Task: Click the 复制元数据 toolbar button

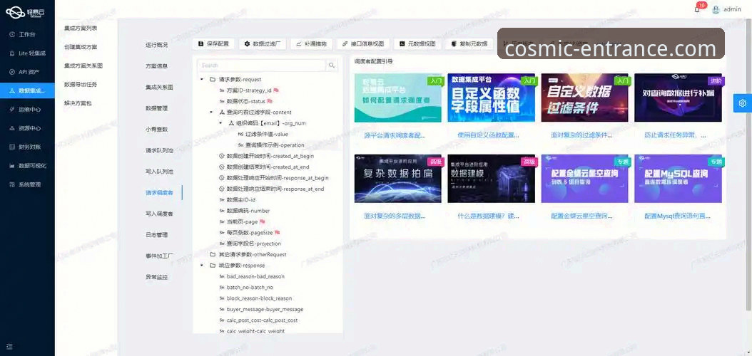Action: point(469,43)
